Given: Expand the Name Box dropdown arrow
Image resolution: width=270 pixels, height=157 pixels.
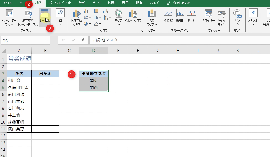Looking at the screenshot, I should [x=47, y=40].
